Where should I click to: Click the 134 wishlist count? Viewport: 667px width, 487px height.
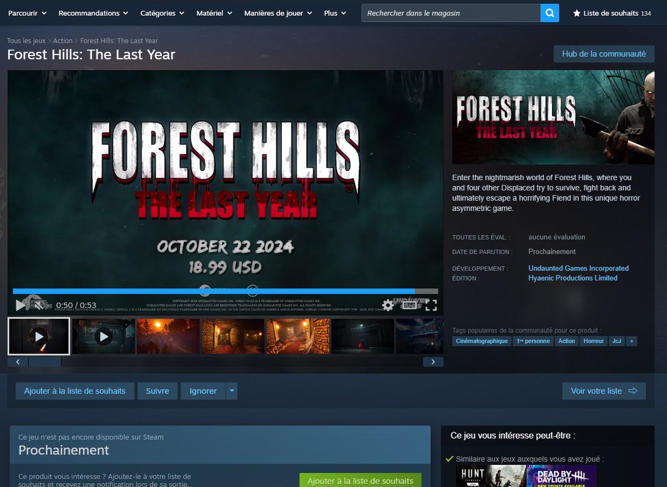(x=646, y=13)
